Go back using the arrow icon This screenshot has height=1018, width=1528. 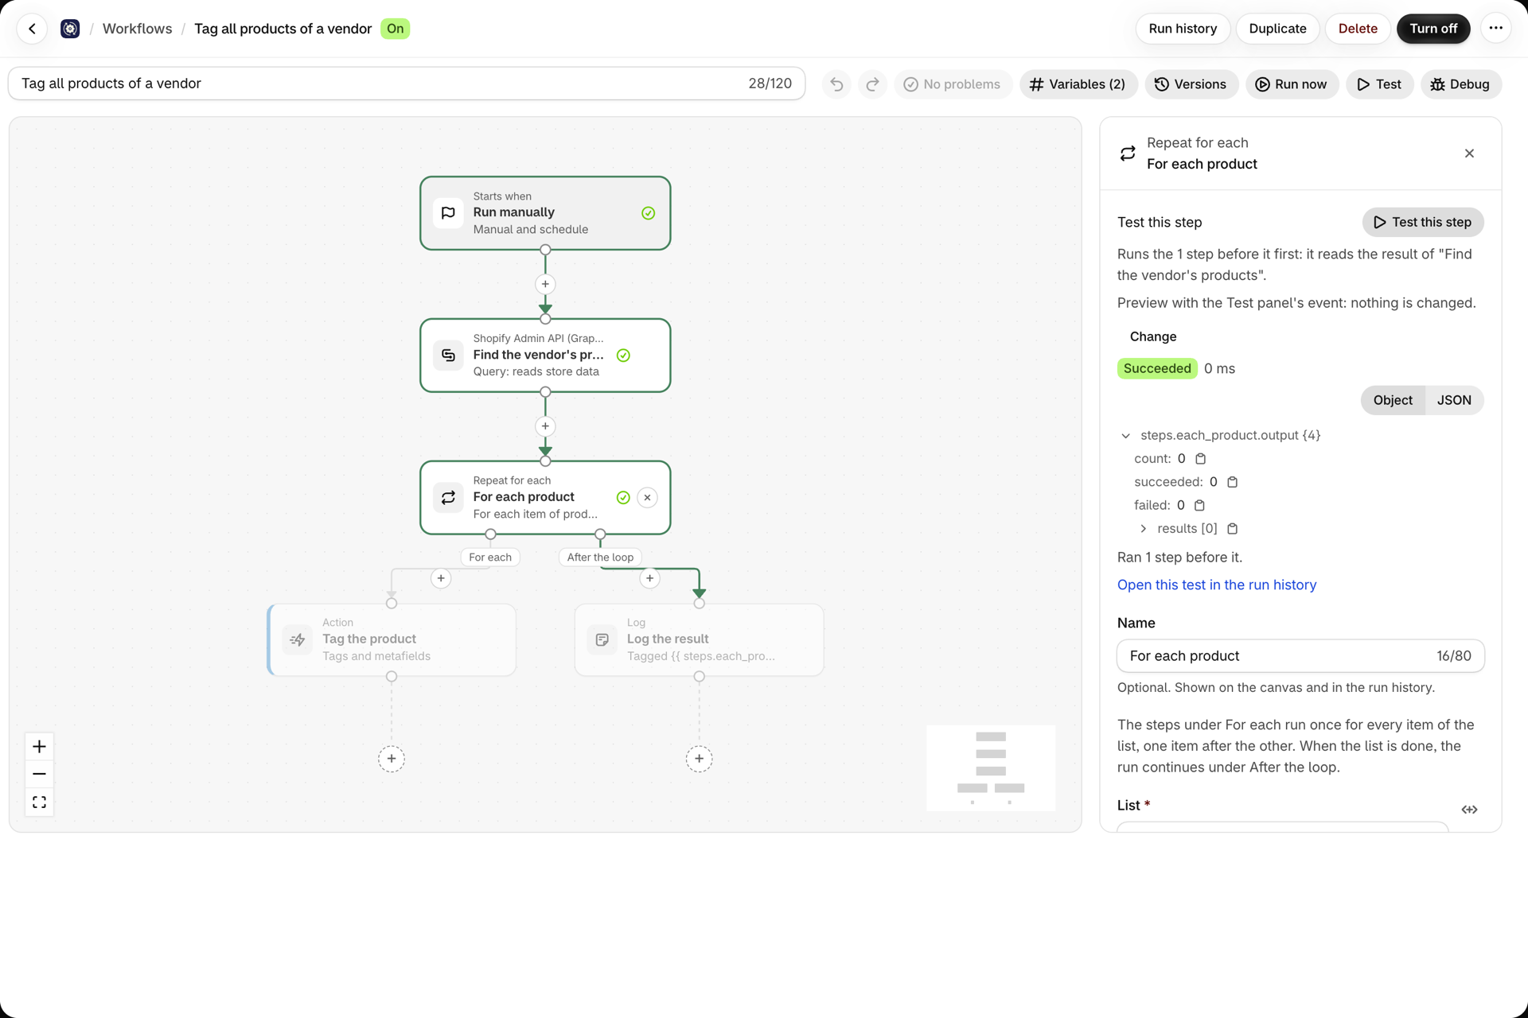click(x=32, y=29)
